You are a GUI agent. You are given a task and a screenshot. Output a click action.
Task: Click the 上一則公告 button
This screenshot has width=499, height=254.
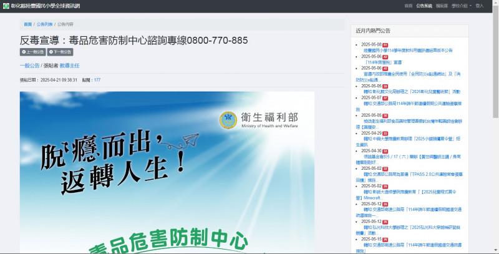[33, 52]
